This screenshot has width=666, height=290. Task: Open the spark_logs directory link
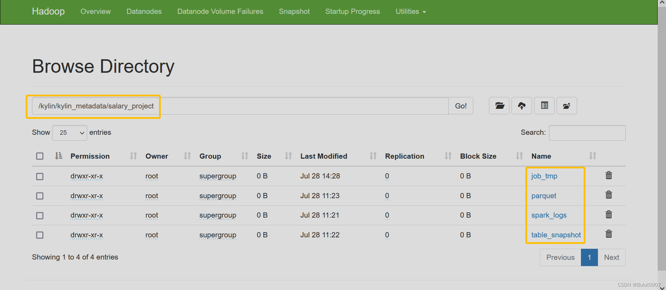(549, 215)
